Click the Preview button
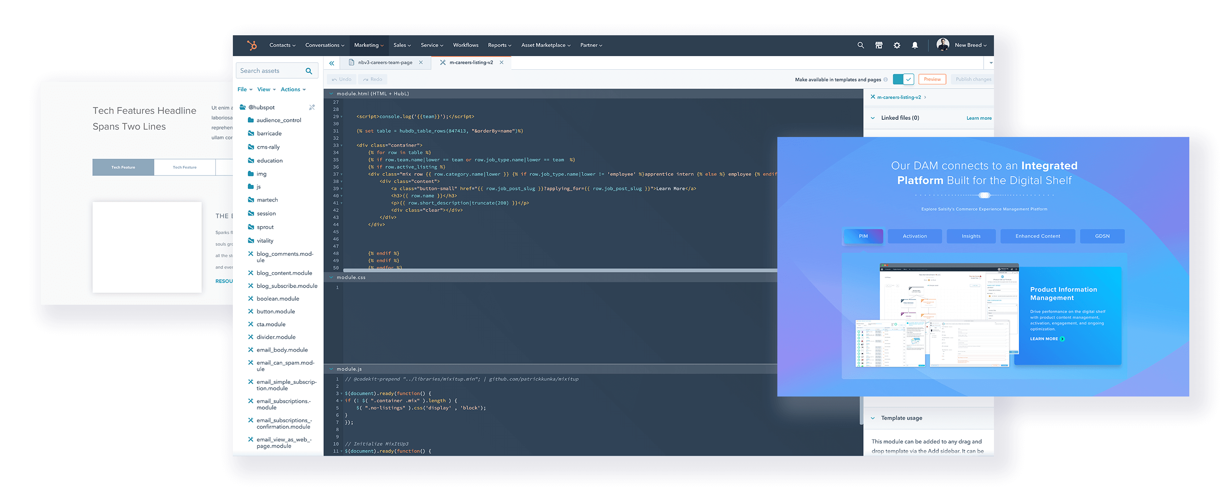 (932, 80)
